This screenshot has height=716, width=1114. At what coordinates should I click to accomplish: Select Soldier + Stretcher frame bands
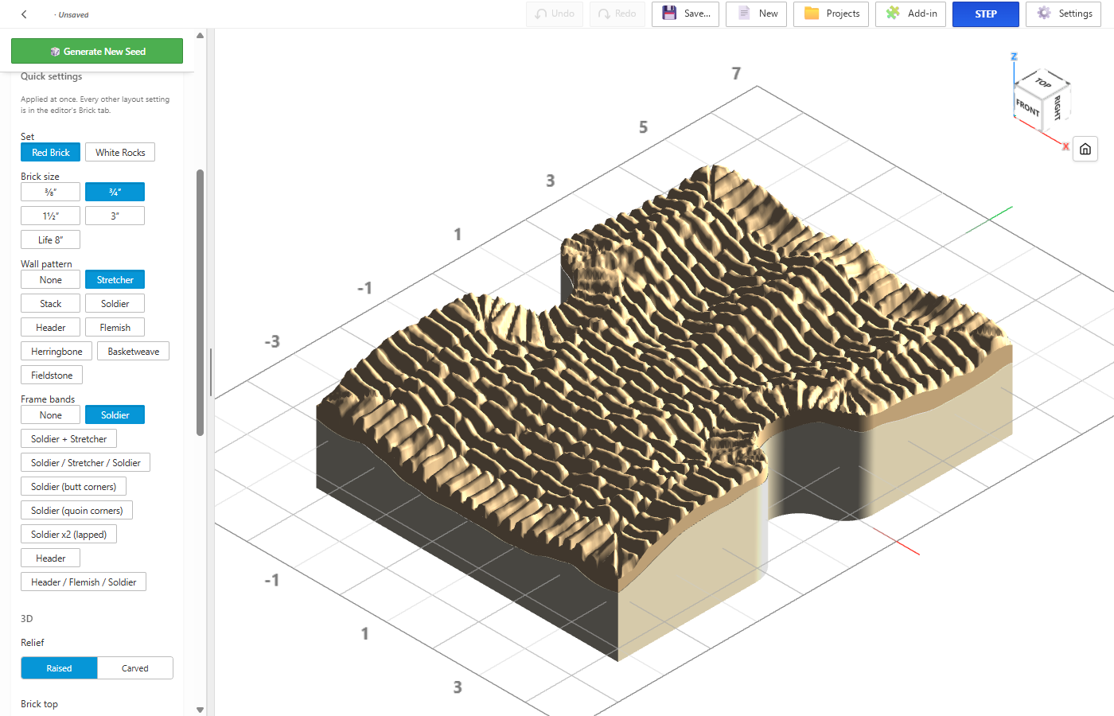point(69,439)
